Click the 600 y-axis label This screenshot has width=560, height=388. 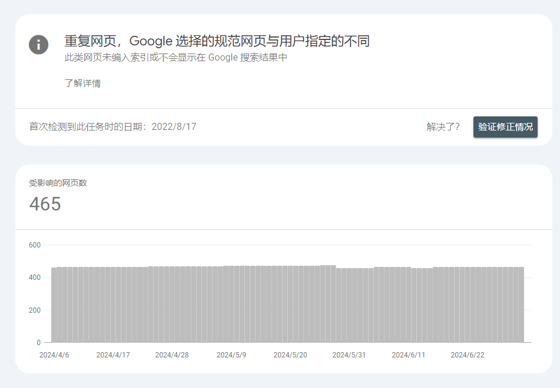coord(35,245)
